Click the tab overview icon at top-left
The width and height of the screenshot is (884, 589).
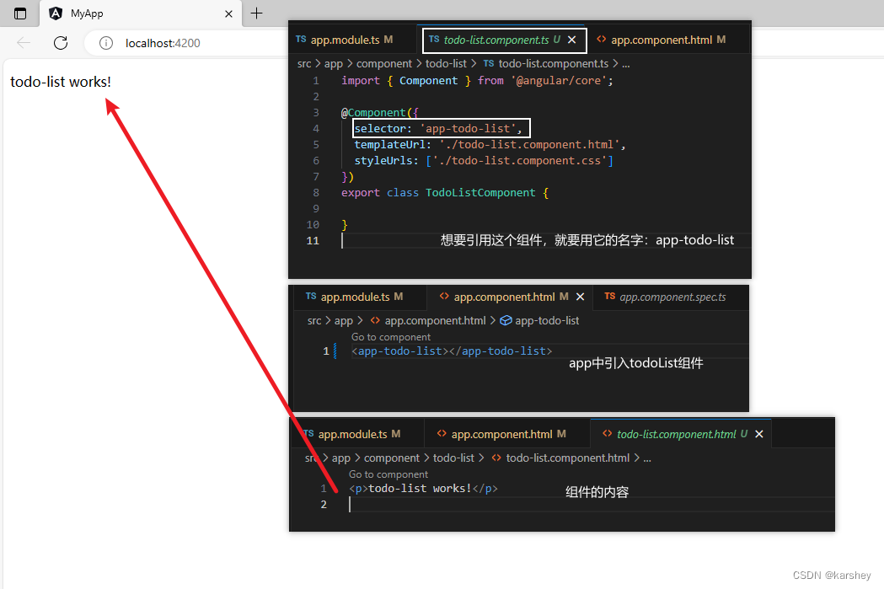coord(19,13)
